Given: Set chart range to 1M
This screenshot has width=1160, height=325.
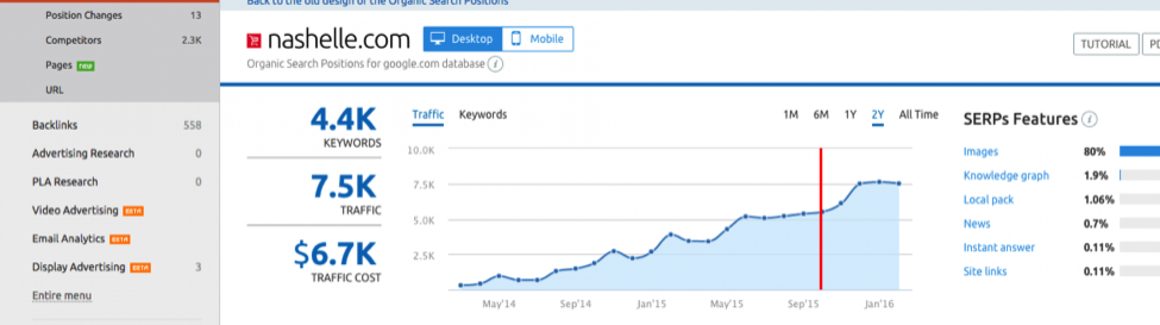Looking at the screenshot, I should (x=791, y=115).
